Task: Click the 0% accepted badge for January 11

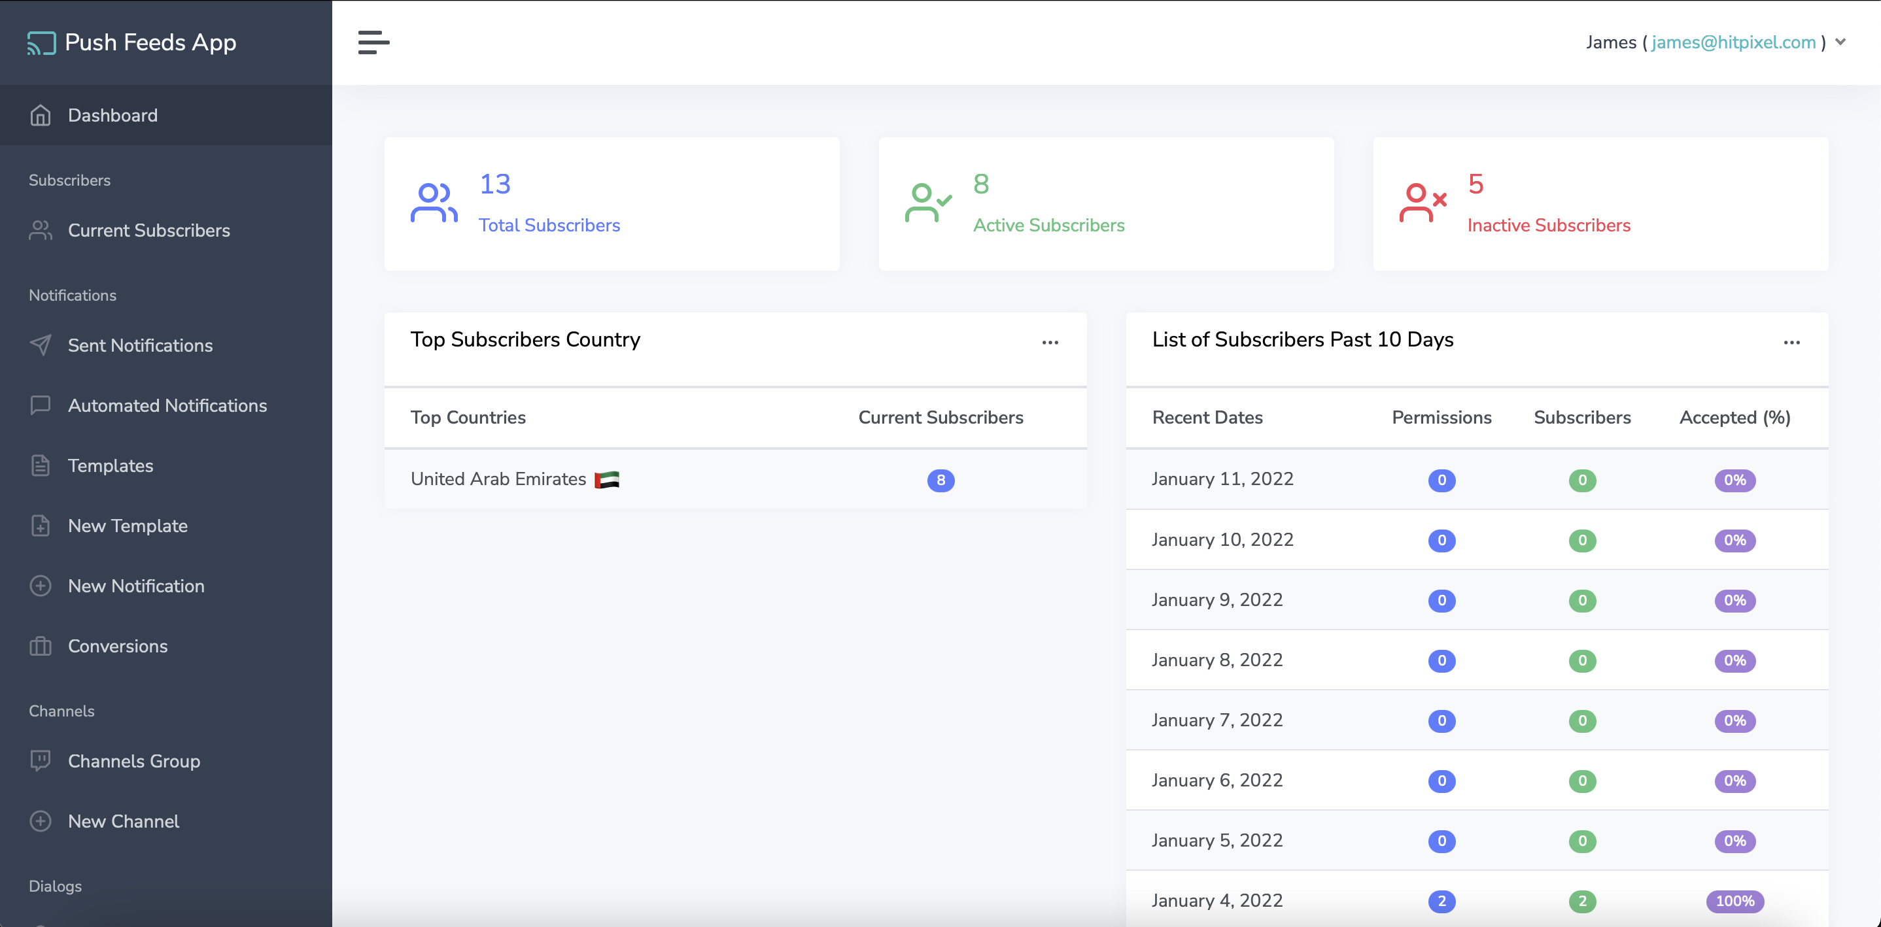Action: tap(1735, 480)
